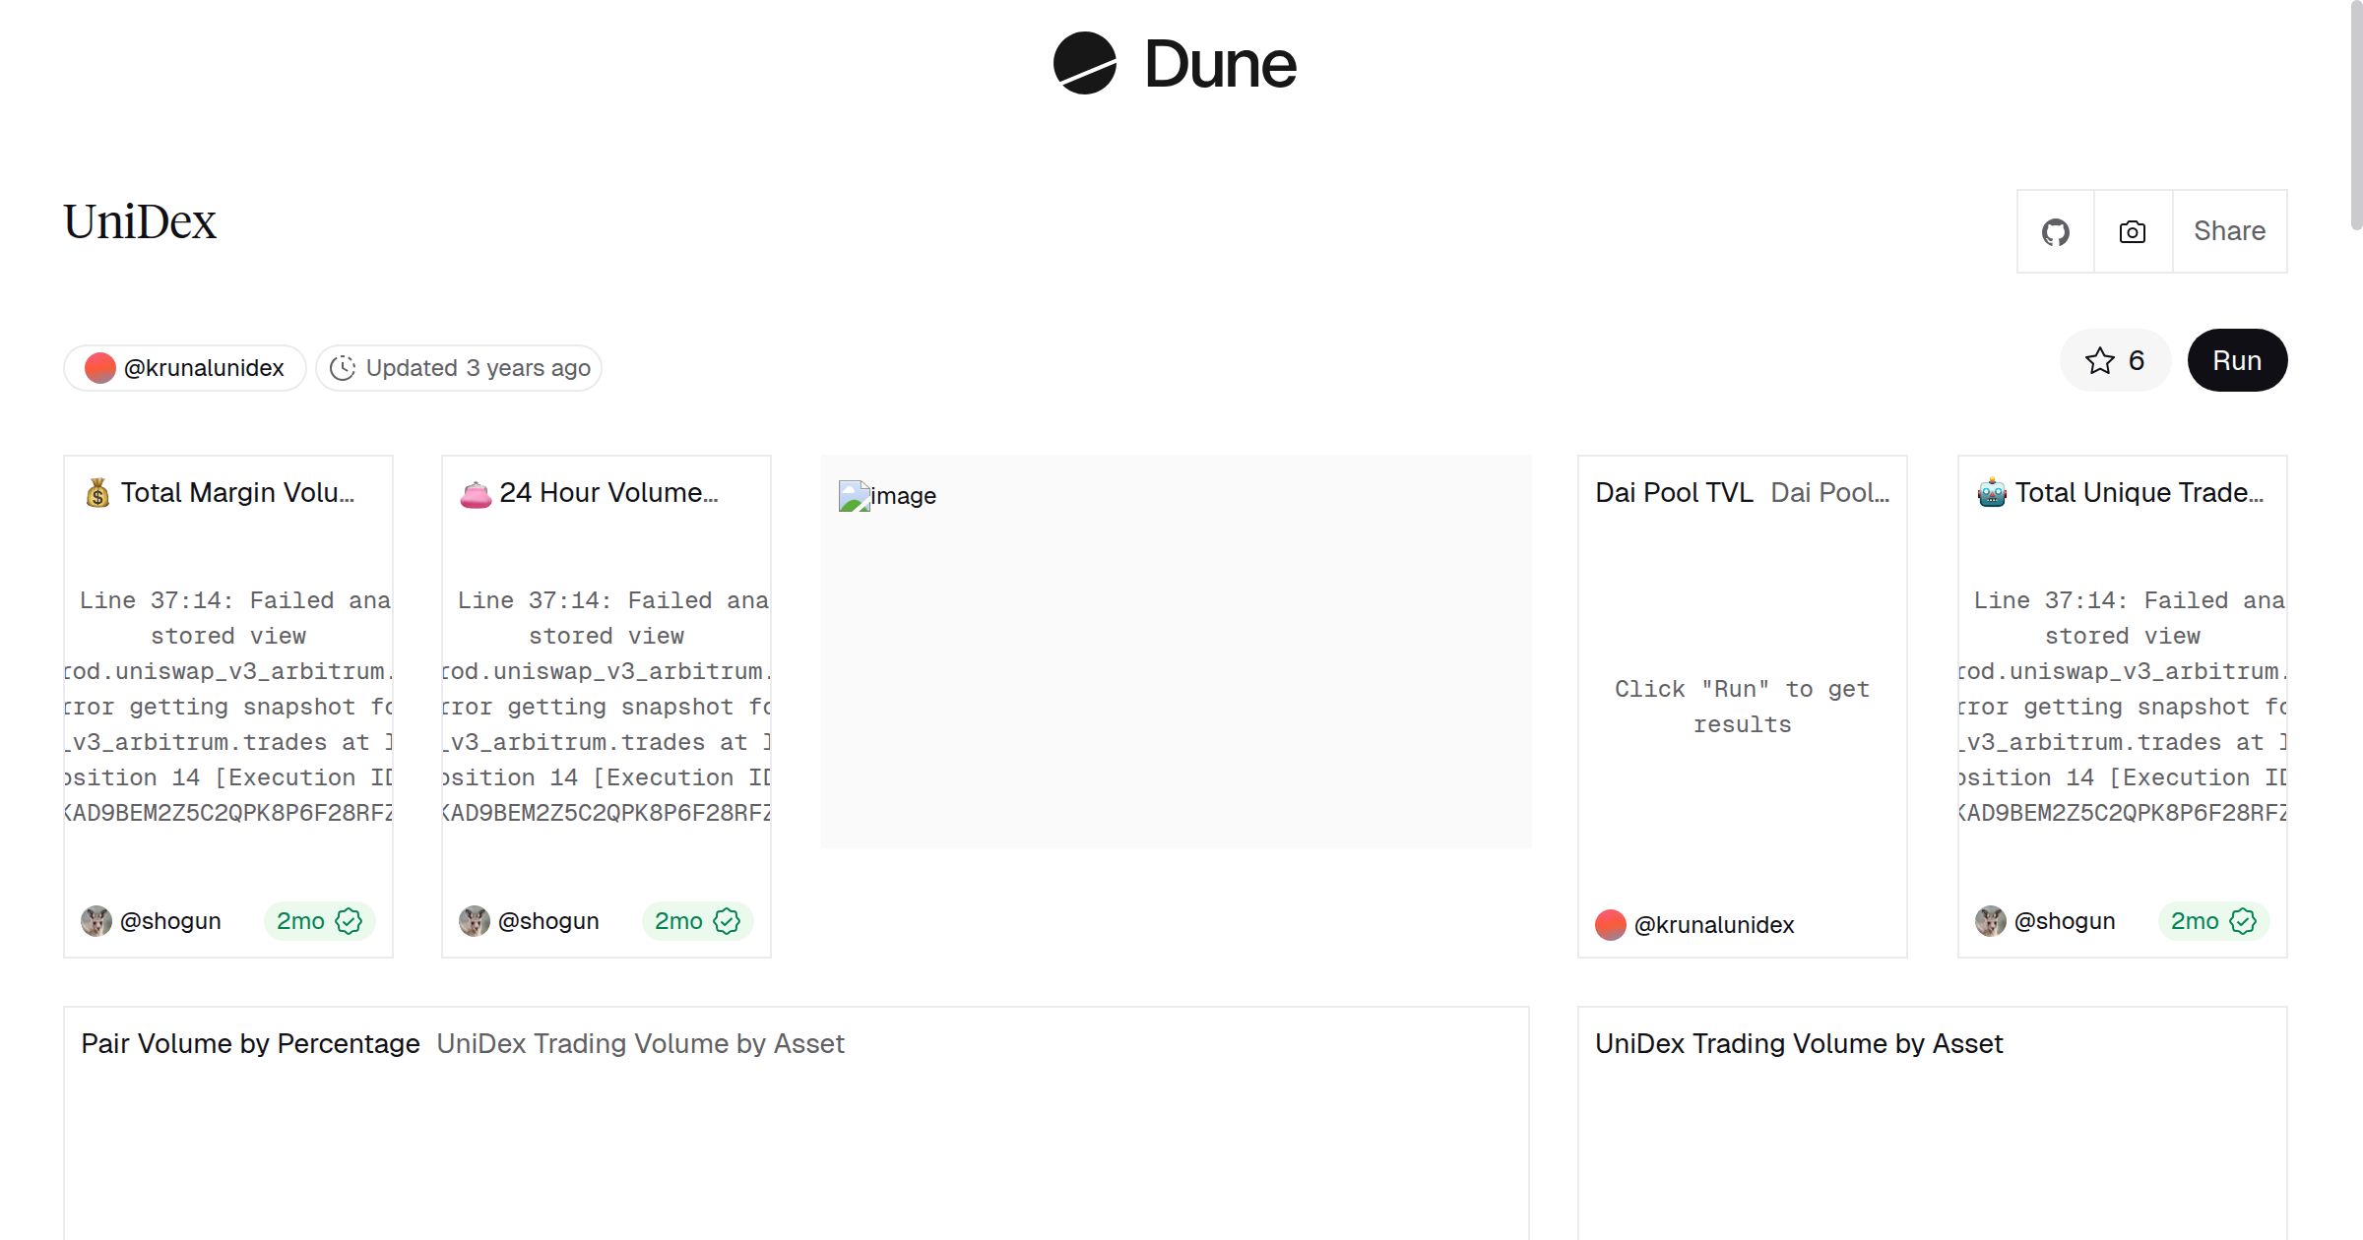Viewport: 2363px width, 1240px height.
Task: Click robot icon on Total Unique Traders
Action: point(1992,493)
